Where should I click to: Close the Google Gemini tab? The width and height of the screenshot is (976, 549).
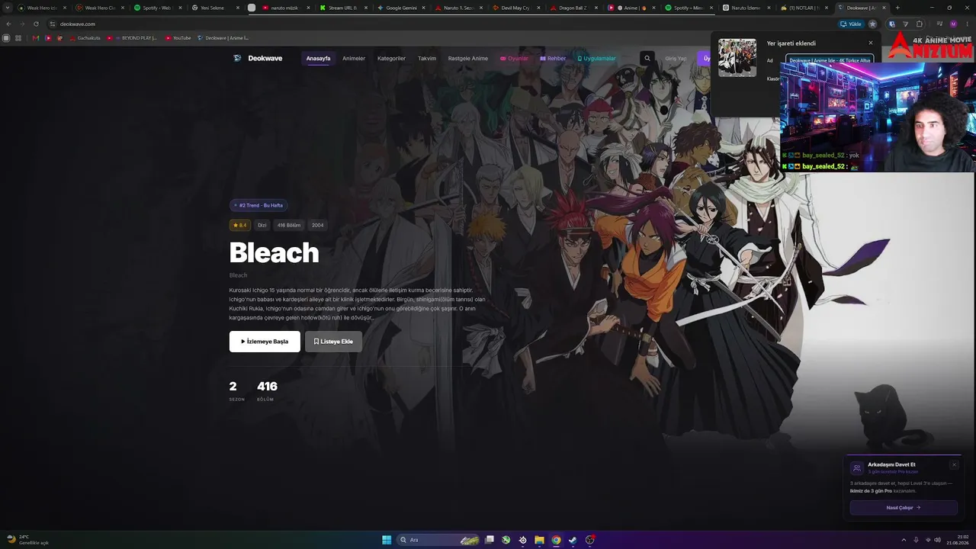(x=423, y=8)
